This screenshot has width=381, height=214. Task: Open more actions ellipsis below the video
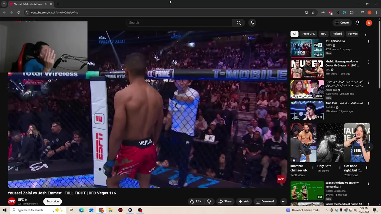[284, 201]
